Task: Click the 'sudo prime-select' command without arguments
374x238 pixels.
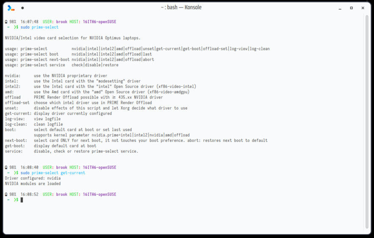Action: 39,27
